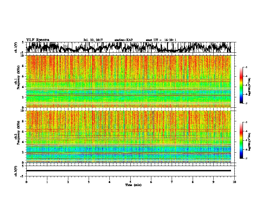Image resolution: width=264 pixels, height=204 pixels.
Task: Click the time axis tick label "9"
Action: 213,182
